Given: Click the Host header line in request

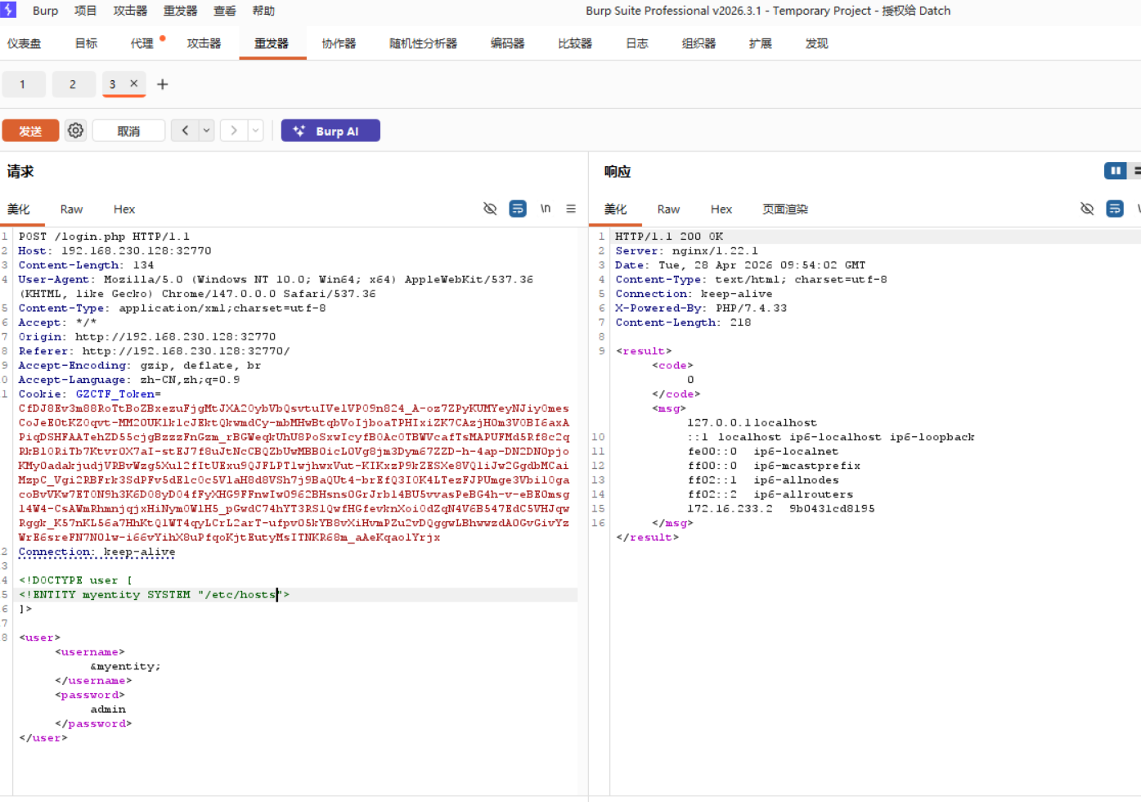Looking at the screenshot, I should click(x=115, y=250).
